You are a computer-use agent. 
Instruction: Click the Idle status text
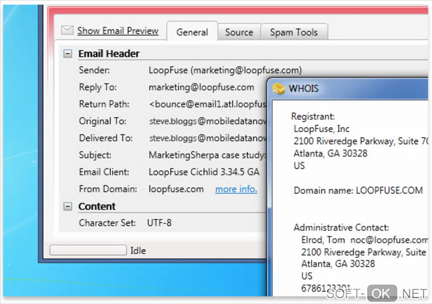coord(138,250)
